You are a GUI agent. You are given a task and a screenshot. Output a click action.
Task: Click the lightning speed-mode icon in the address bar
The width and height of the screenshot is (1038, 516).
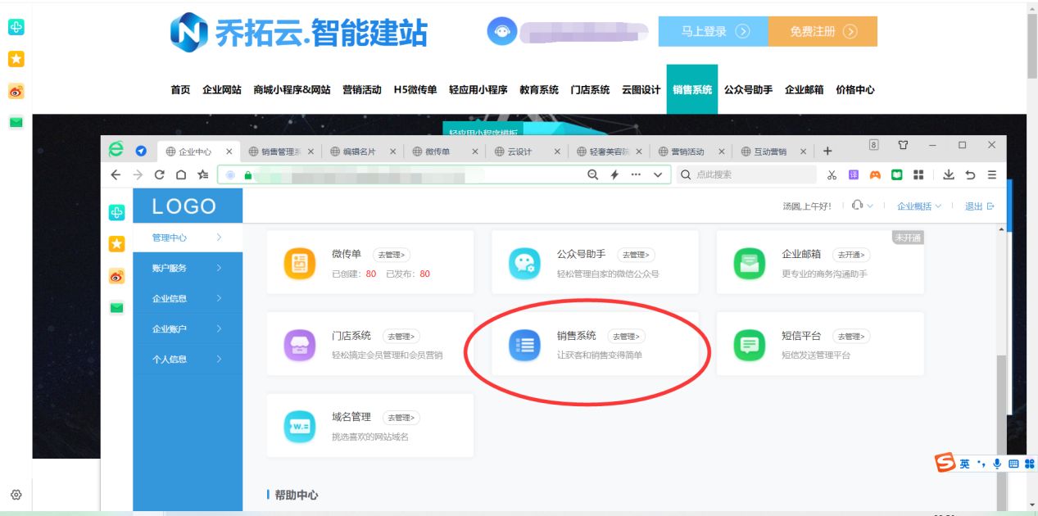[614, 174]
